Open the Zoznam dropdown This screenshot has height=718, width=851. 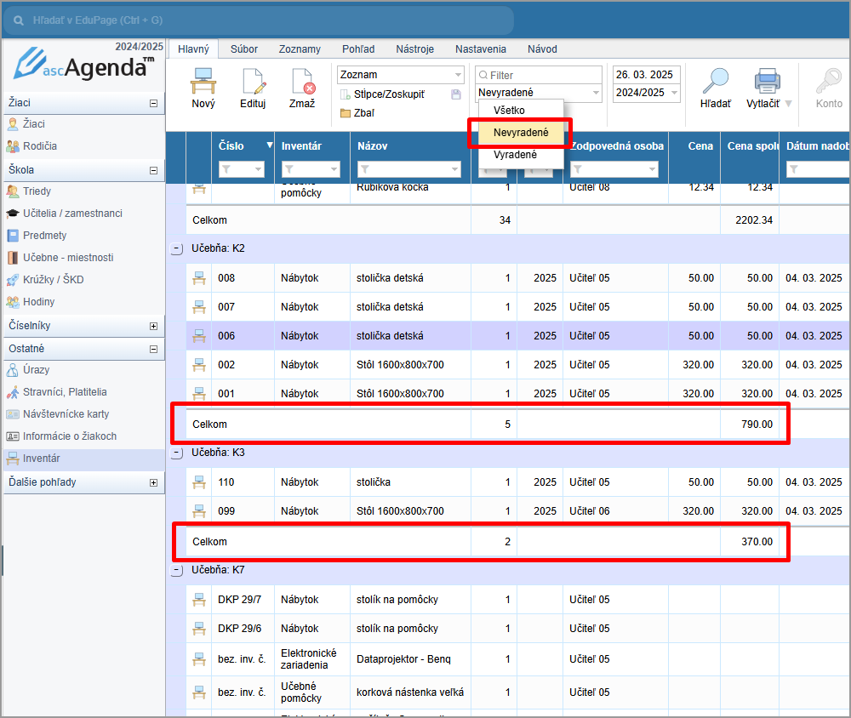[401, 75]
